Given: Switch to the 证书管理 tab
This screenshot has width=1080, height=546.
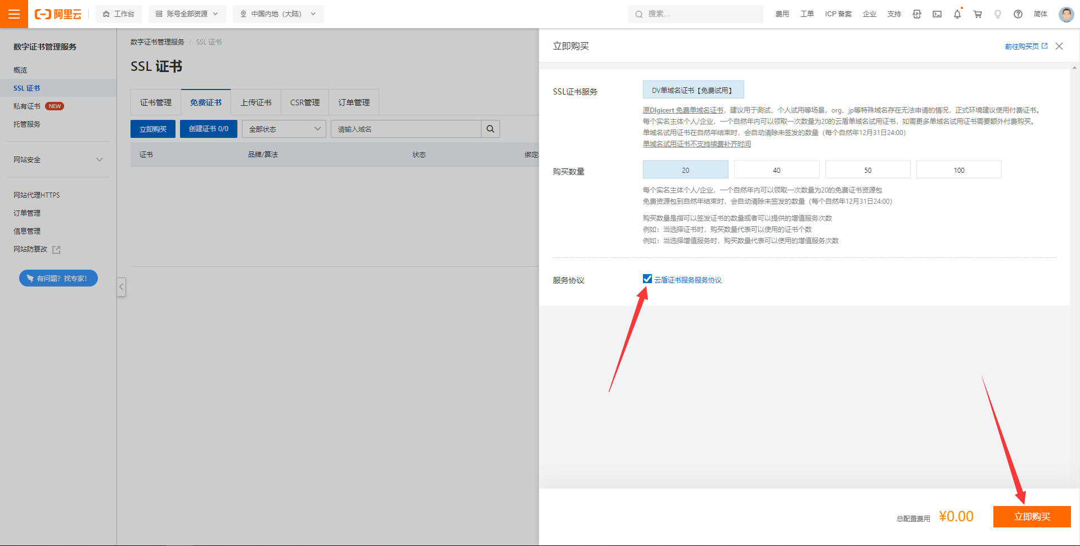Looking at the screenshot, I should tap(156, 102).
